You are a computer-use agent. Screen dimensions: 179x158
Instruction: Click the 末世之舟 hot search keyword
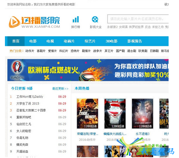158,27
